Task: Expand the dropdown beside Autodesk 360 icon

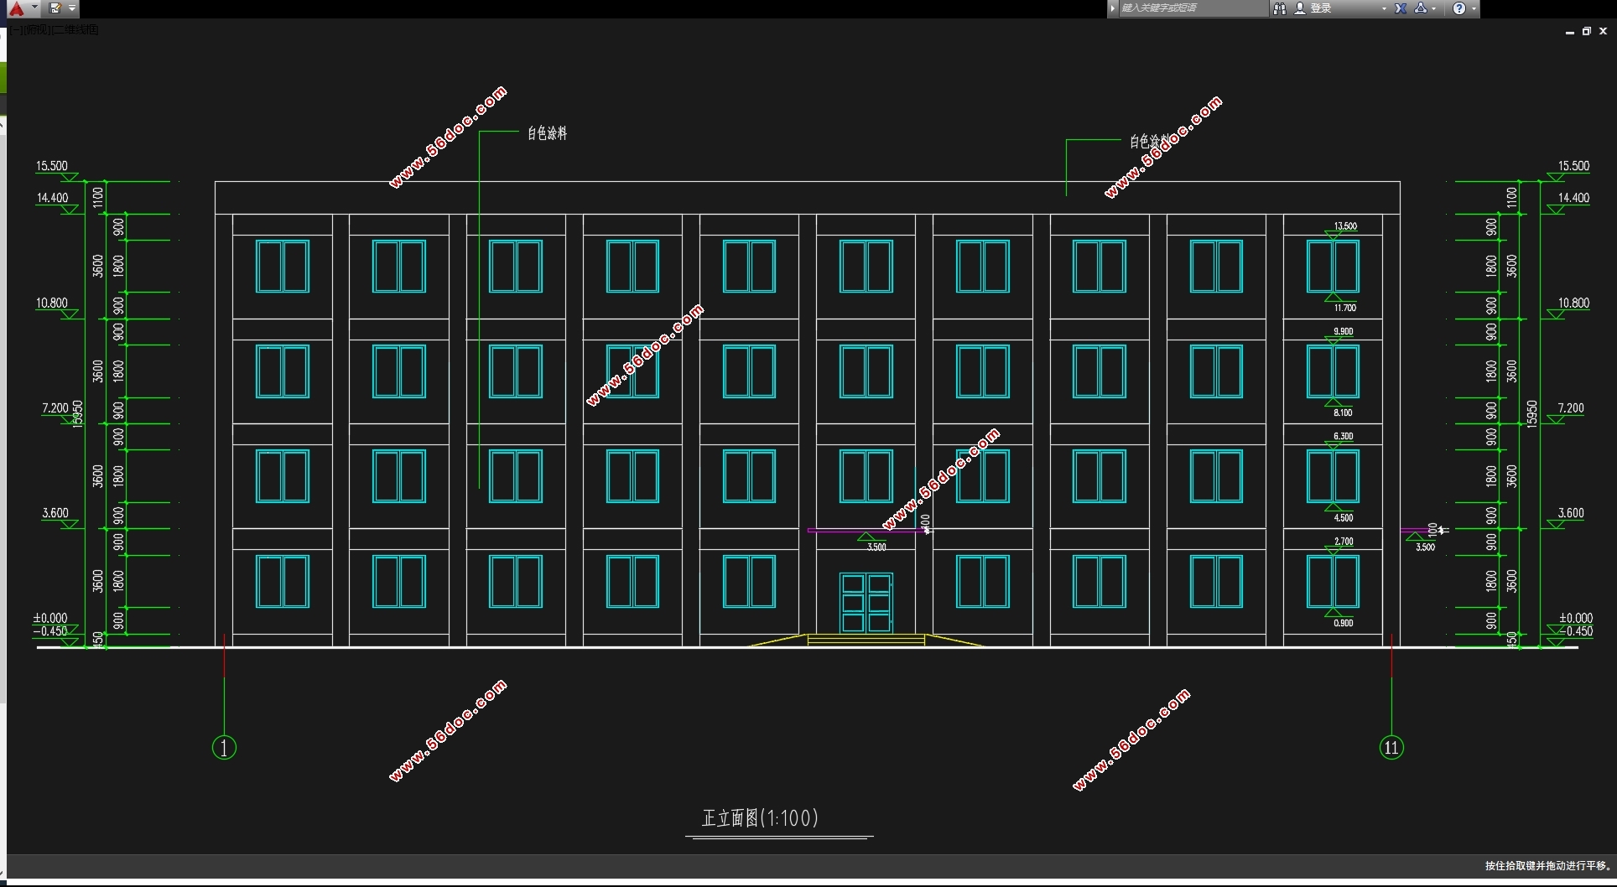Action: 1435,8
